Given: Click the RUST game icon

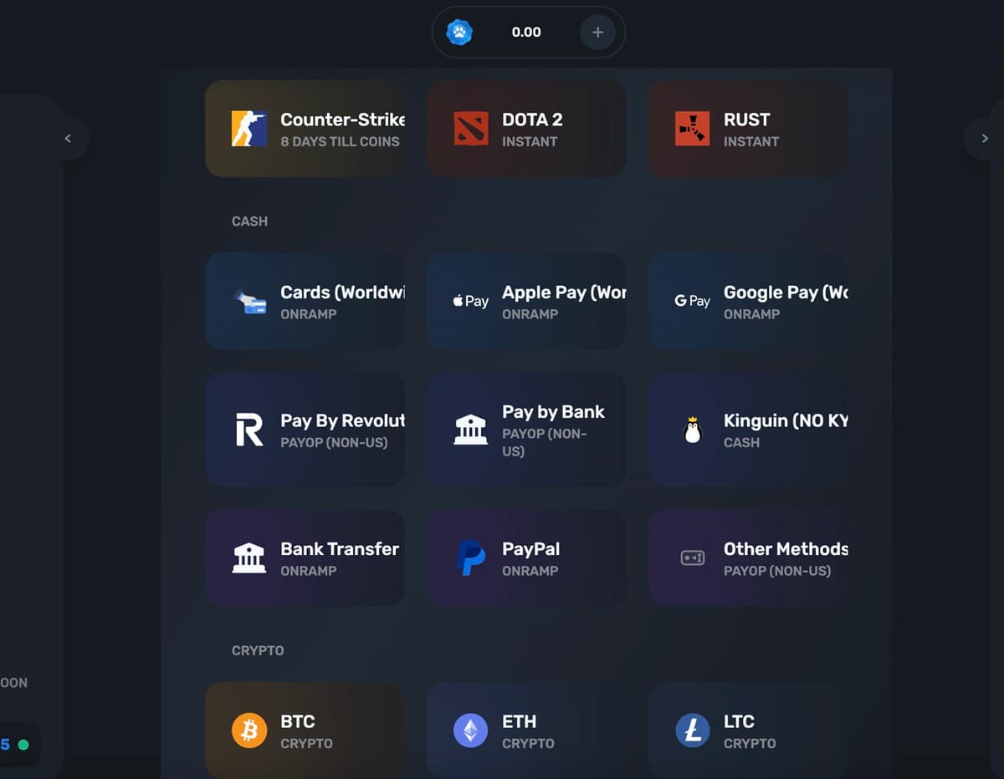Looking at the screenshot, I should click(x=692, y=129).
